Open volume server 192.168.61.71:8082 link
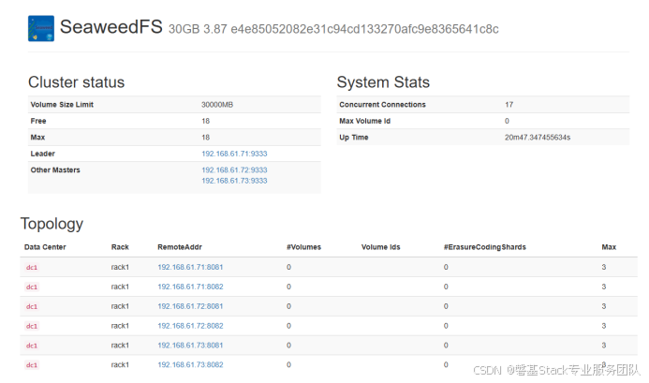 coord(190,287)
